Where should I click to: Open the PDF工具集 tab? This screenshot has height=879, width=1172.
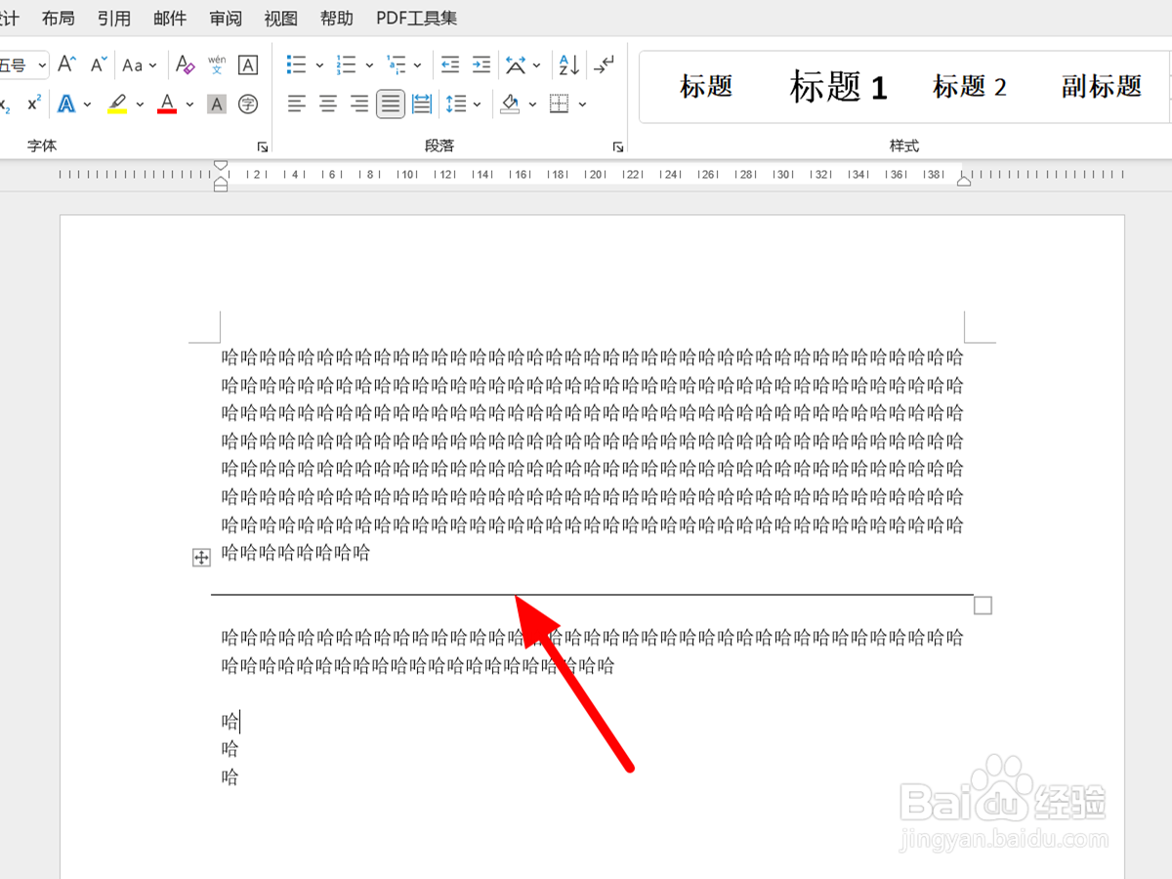[417, 19]
